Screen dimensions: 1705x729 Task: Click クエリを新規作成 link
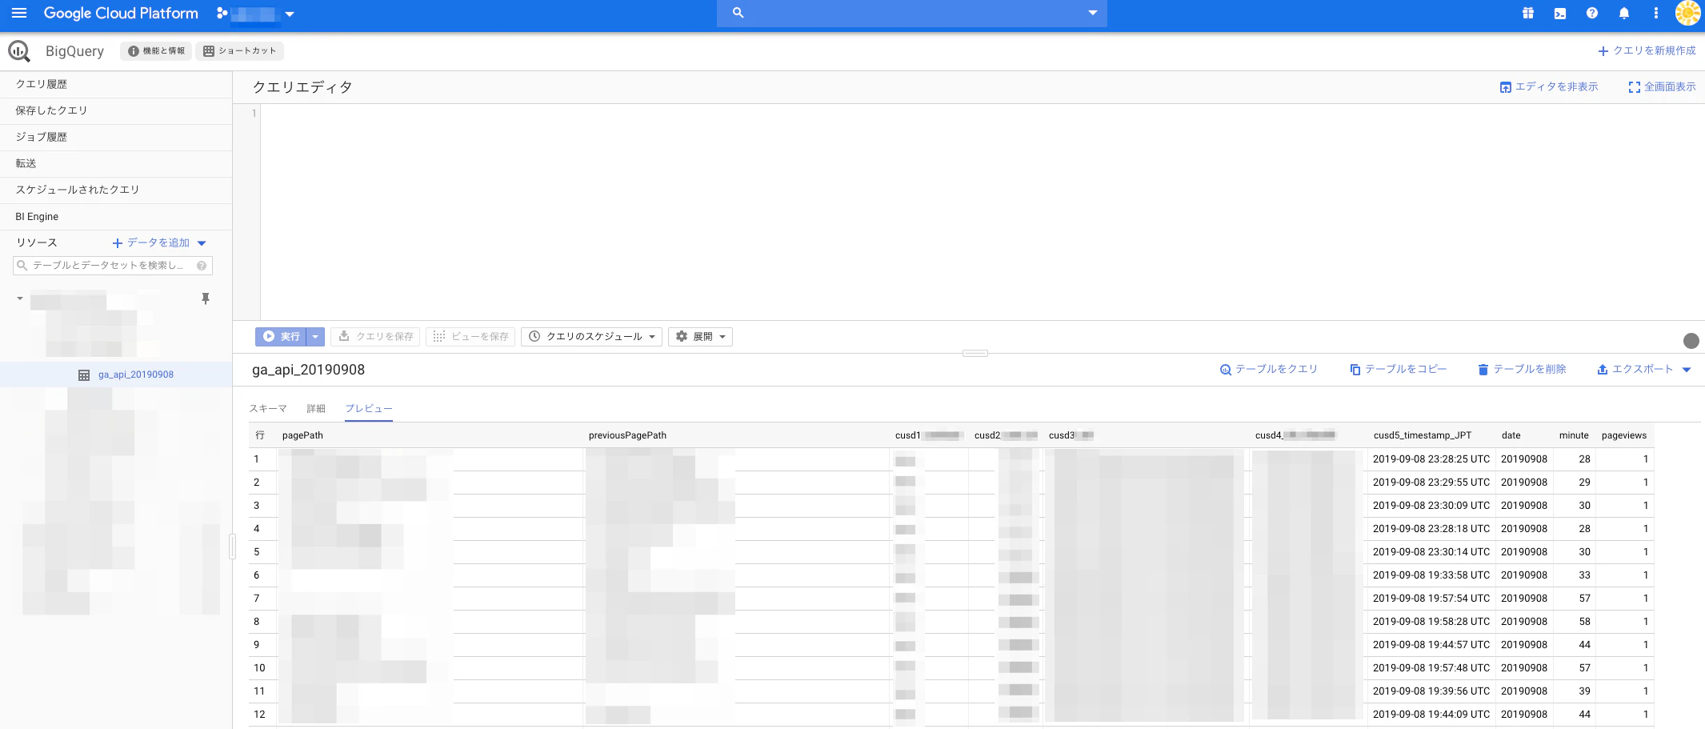point(1647,50)
